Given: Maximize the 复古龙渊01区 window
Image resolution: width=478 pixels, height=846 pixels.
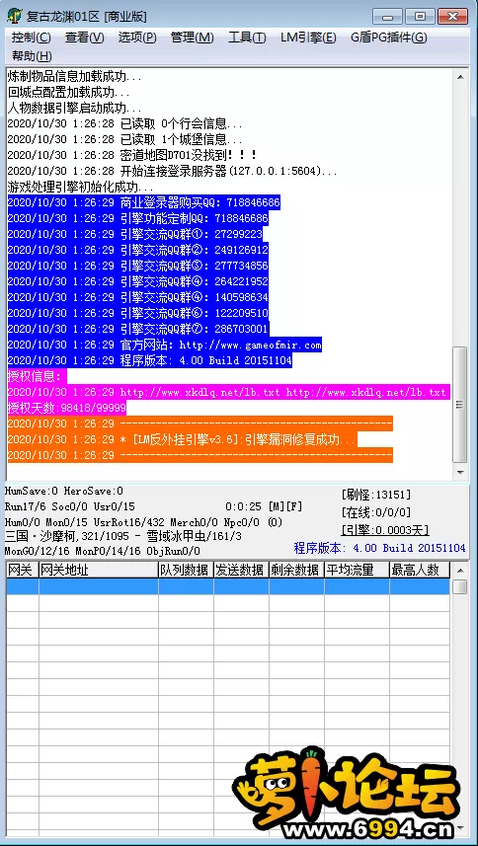Looking at the screenshot, I should [x=419, y=16].
